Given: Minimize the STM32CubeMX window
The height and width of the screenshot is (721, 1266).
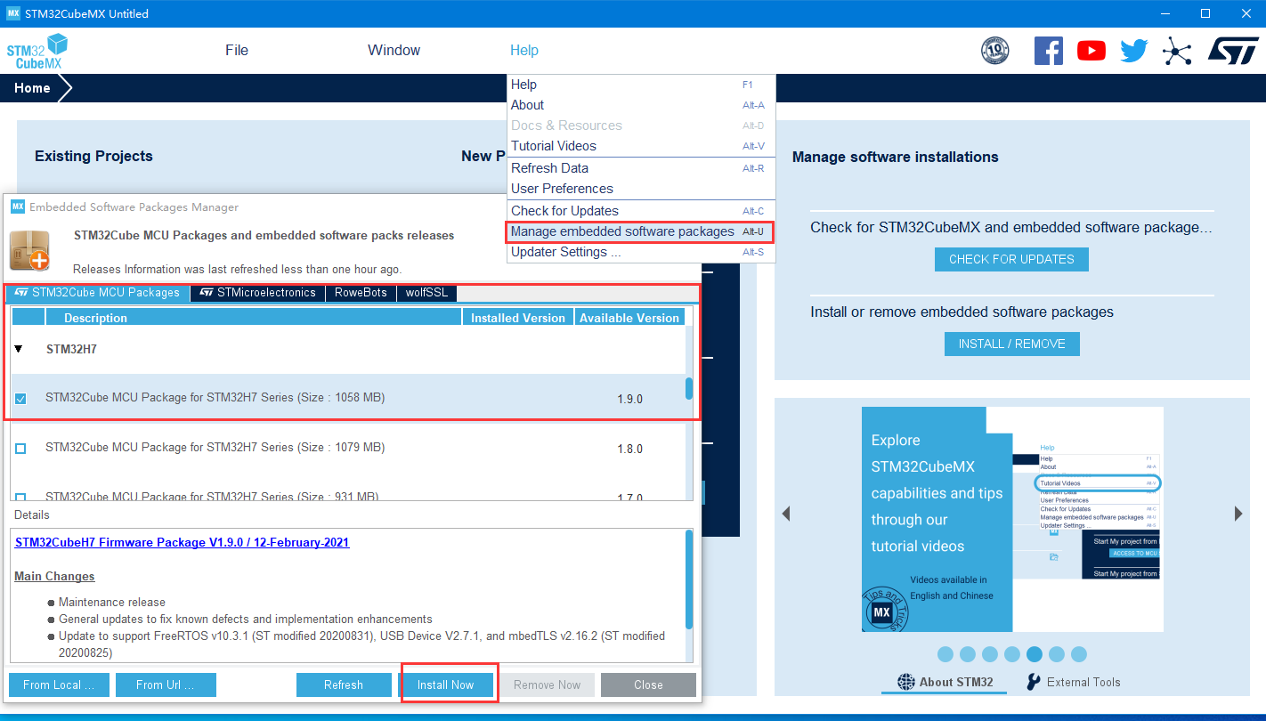Looking at the screenshot, I should tap(1166, 13).
